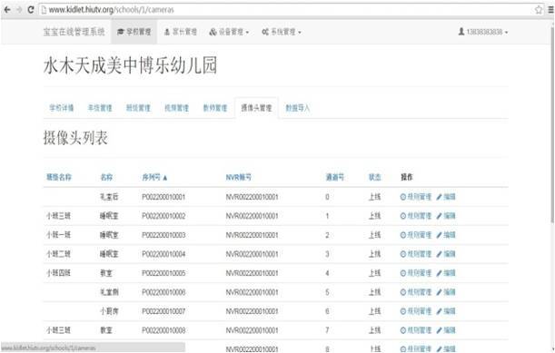This screenshot has height=353, width=555.
Task: Open the 家长管理 navbar item
Action: 180,32
